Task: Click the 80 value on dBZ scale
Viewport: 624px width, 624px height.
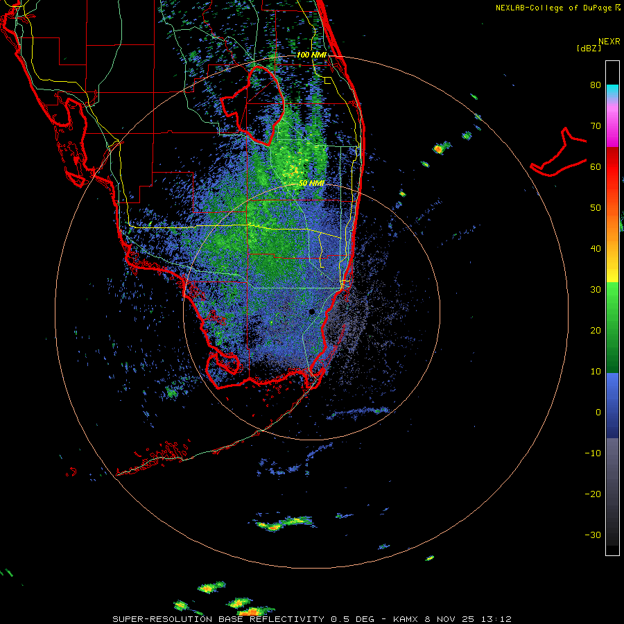Action: click(596, 85)
